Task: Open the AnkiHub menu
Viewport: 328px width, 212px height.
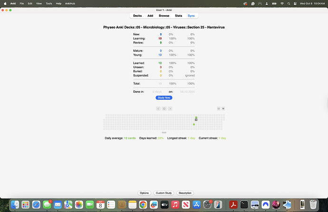Action: (x=70, y=3)
